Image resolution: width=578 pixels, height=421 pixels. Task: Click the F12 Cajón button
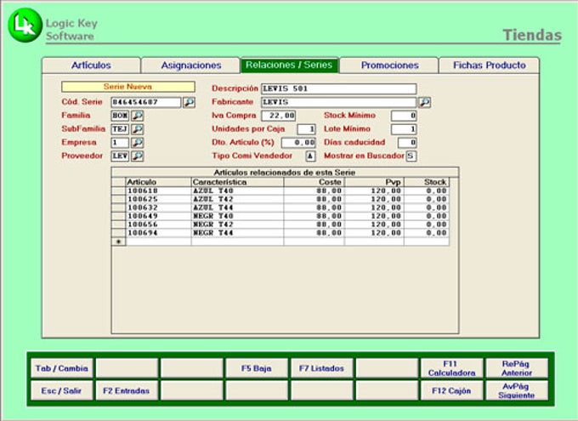[451, 390]
